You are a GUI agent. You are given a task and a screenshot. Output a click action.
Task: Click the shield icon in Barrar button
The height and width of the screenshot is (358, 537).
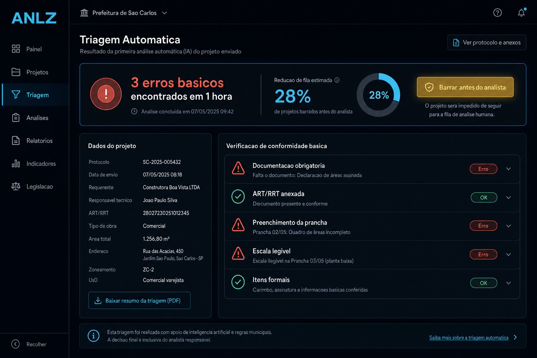click(x=429, y=87)
